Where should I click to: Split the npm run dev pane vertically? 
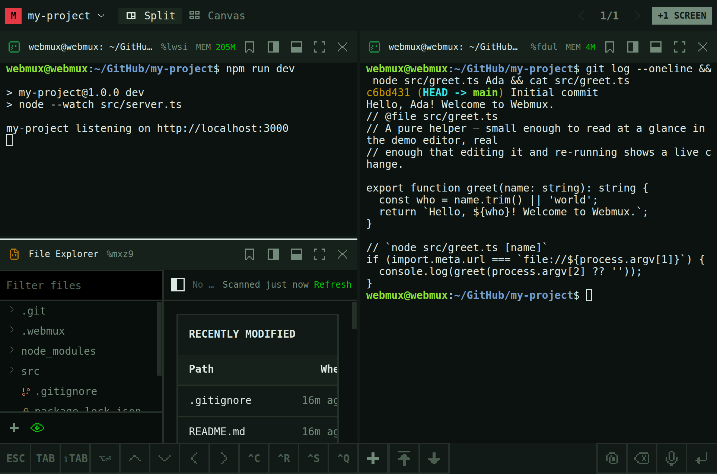273,47
